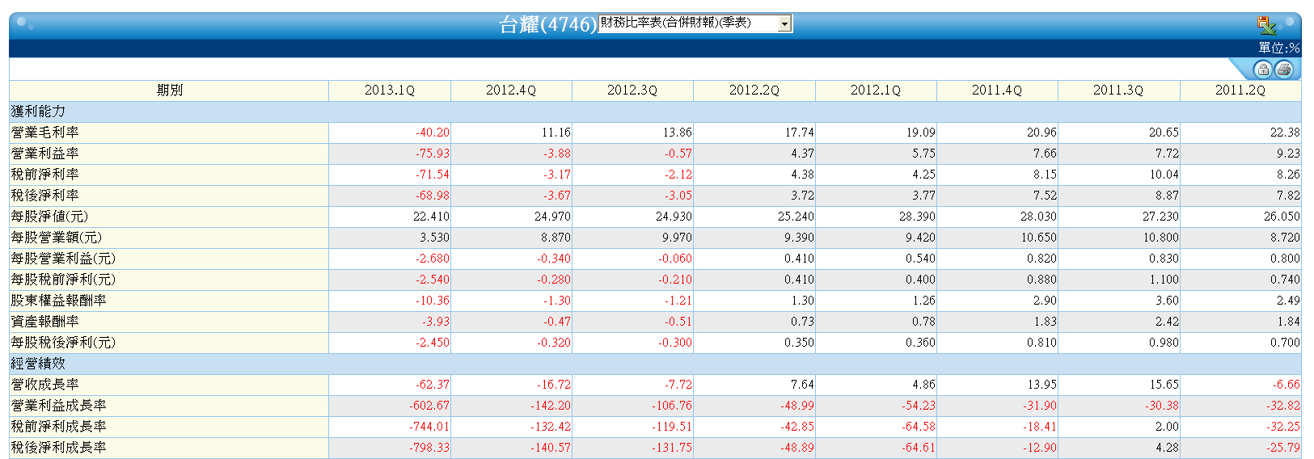Screen dimensions: 1314x459
Task: Click the 10.04 value in 稅前淨利率 row
Action: click(x=1164, y=175)
